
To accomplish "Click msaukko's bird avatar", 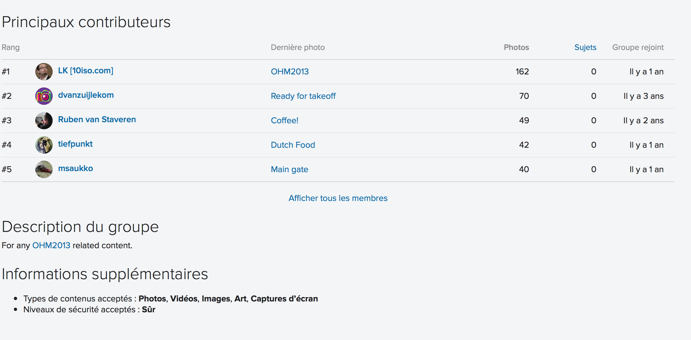I will click(44, 169).
